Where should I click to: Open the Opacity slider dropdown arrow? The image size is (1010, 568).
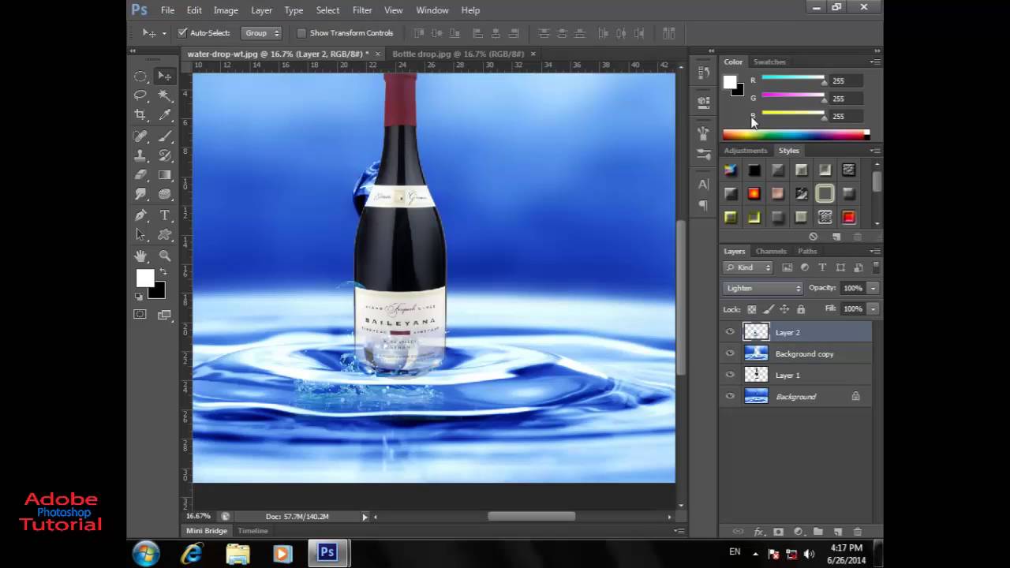[x=873, y=288]
